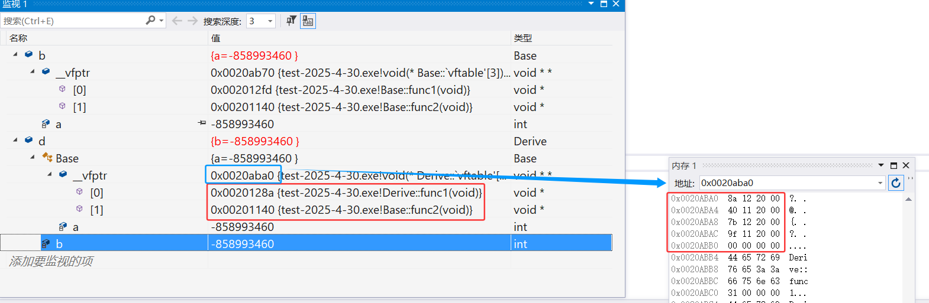The image size is (929, 303).
Task: Select the Derive type cell
Action: click(x=530, y=141)
